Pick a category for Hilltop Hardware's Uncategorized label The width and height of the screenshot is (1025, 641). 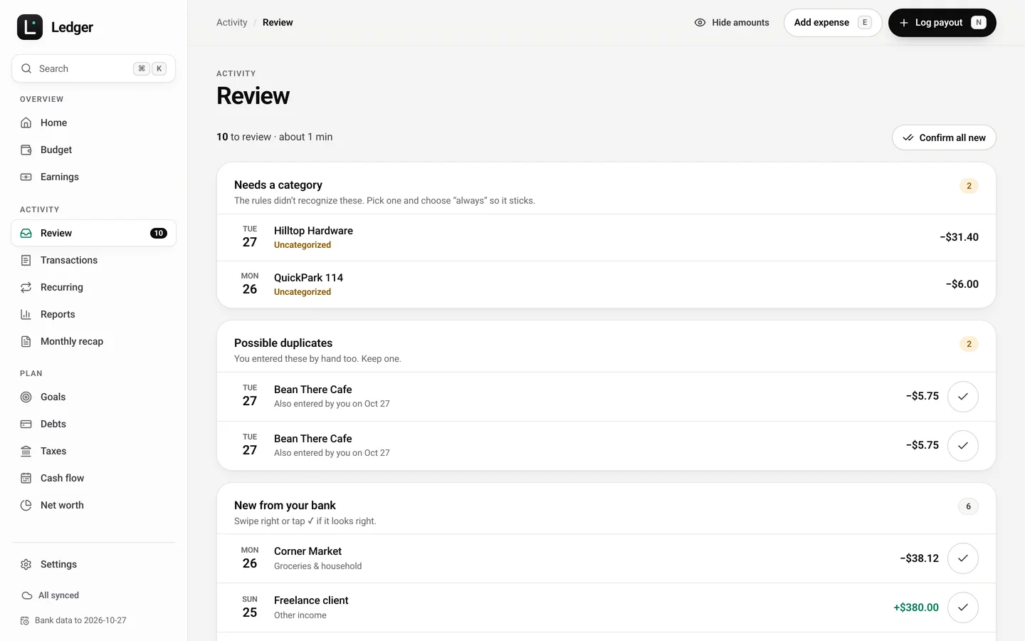coord(303,245)
